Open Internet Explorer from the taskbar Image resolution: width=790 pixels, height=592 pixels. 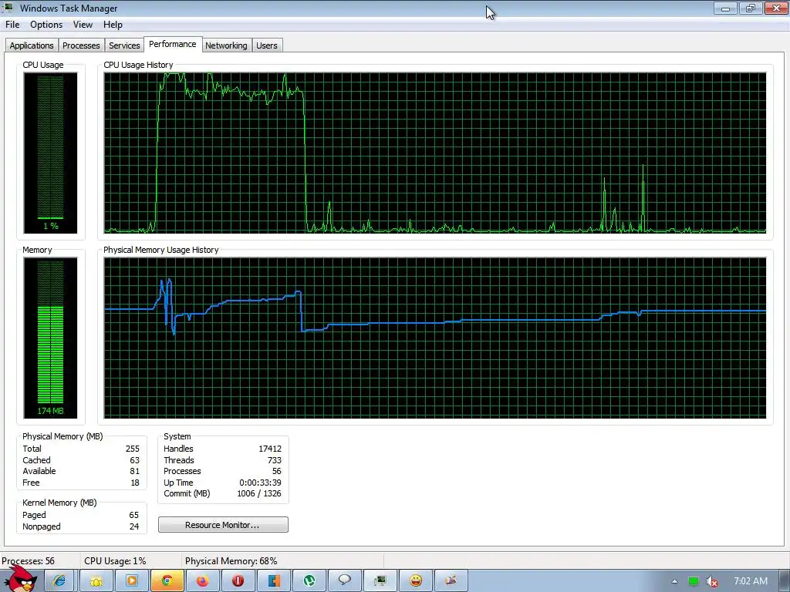(60, 581)
